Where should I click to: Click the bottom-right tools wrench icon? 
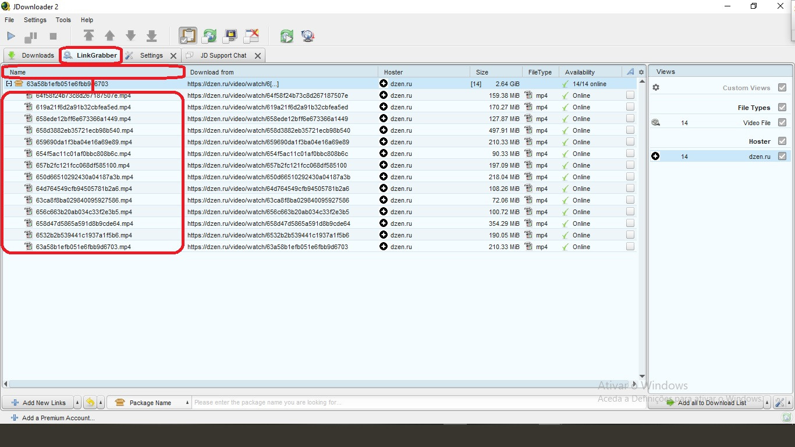click(x=779, y=403)
